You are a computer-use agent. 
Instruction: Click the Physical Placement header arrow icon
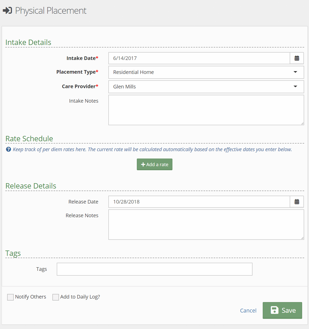click(7, 10)
